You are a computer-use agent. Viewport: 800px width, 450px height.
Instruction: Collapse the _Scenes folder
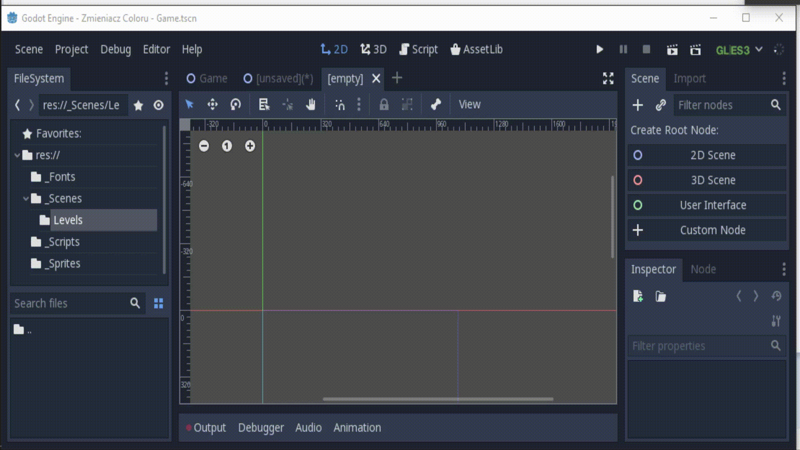coord(26,199)
